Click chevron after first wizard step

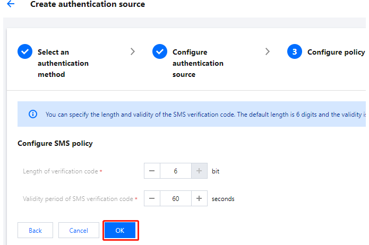pos(133,51)
